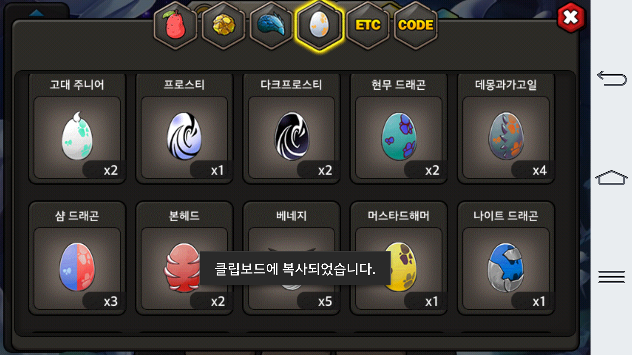This screenshot has width=632, height=355.
Task: Close the inventory with red X
Action: click(x=571, y=17)
